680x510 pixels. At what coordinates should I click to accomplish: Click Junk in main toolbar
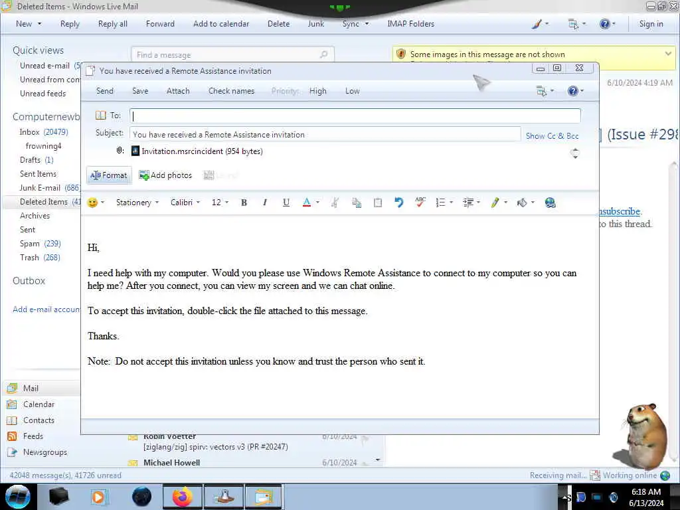[315, 24]
